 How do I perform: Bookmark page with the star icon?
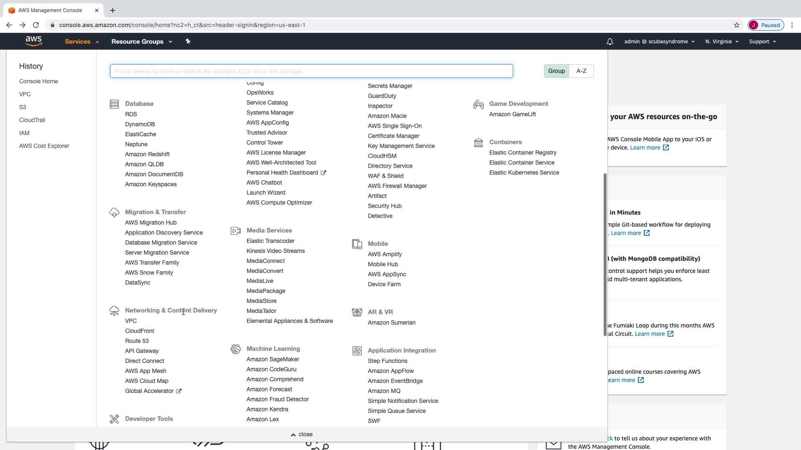[736, 25]
